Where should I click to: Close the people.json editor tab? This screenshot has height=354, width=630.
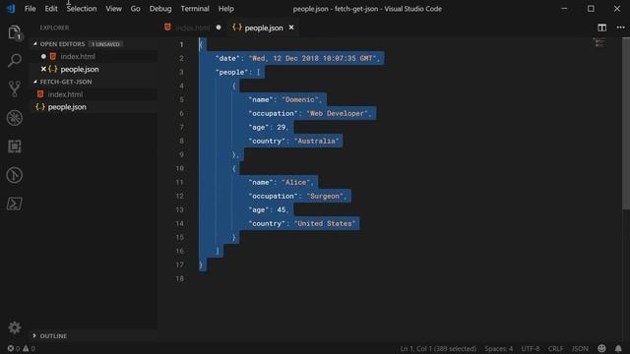[x=291, y=28]
